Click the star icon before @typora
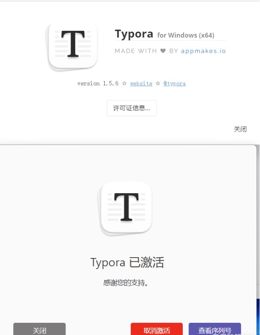The height and width of the screenshot is (335, 260). click(158, 83)
